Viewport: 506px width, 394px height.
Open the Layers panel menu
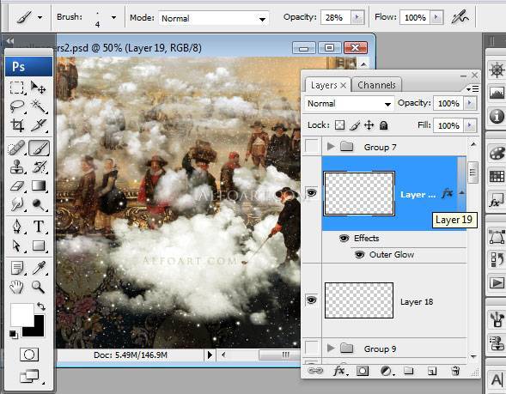point(472,88)
